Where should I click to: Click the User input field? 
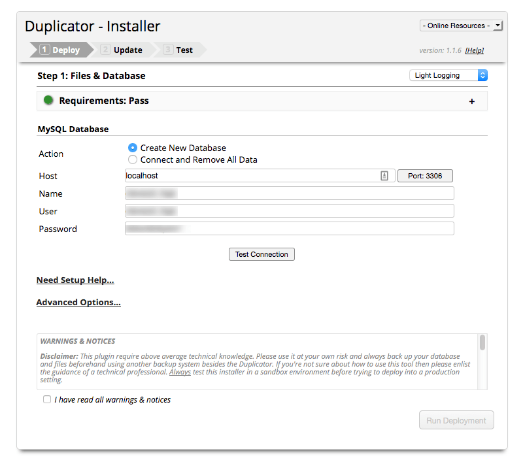coord(289,211)
